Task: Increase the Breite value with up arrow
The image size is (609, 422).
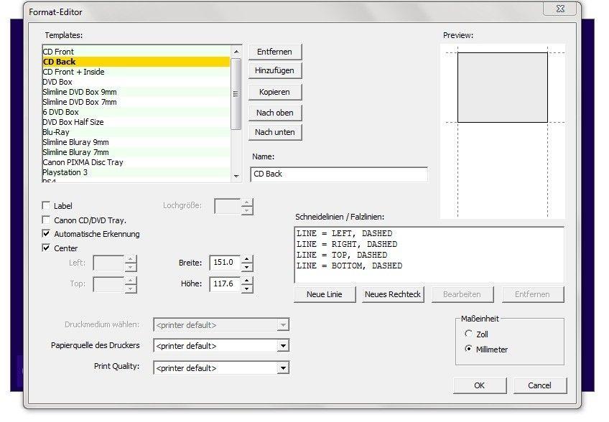Action: pos(247,259)
